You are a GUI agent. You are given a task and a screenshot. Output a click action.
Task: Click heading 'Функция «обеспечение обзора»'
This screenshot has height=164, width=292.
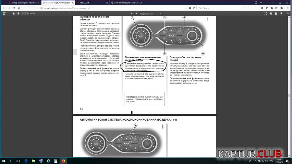click(x=94, y=18)
